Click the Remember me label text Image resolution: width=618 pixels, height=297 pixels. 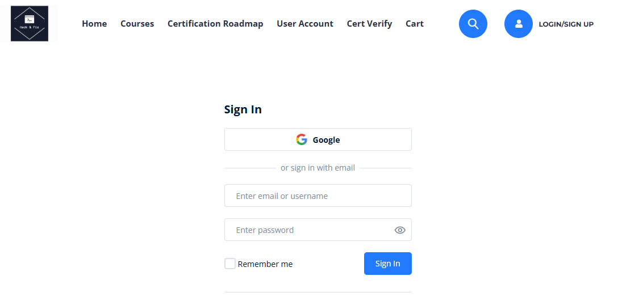pyautogui.click(x=265, y=264)
